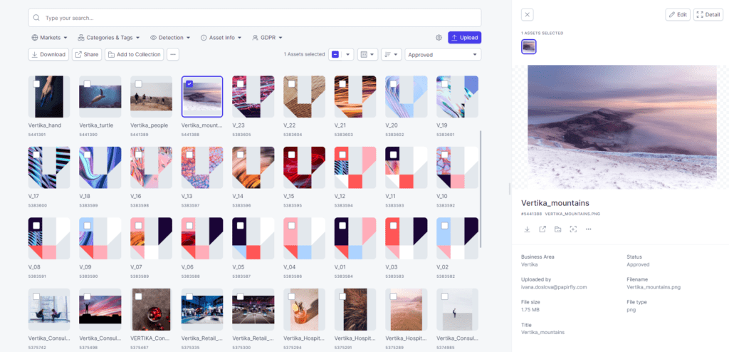Expand the GDPR filter dropdown
The height and width of the screenshot is (352, 729).
click(268, 38)
